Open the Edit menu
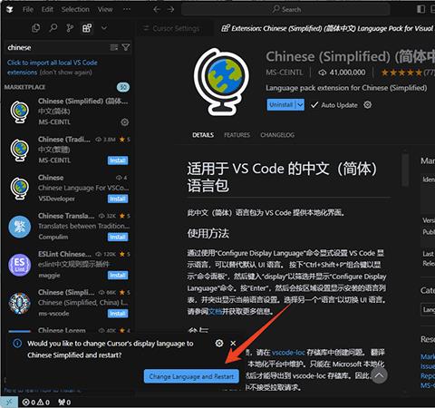435x408 pixels. (x=47, y=9)
